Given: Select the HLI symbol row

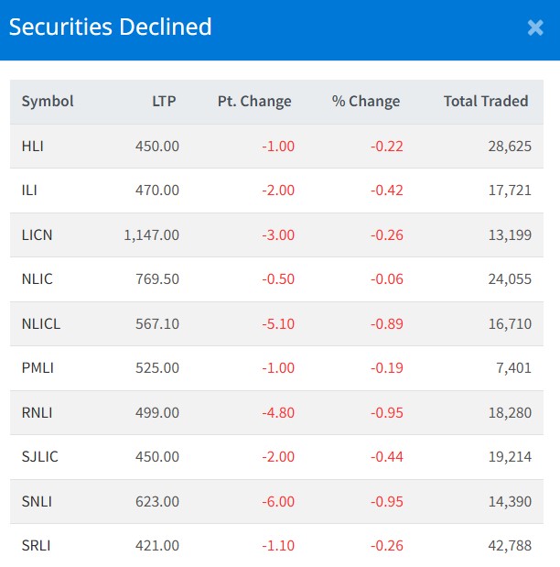Looking at the screenshot, I should (x=32, y=147).
